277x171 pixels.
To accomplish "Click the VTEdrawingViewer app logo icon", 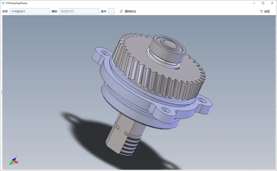I will coord(3,3).
